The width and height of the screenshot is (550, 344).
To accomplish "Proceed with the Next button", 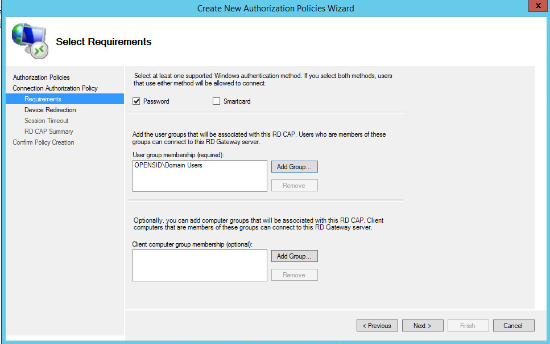I will (x=422, y=326).
